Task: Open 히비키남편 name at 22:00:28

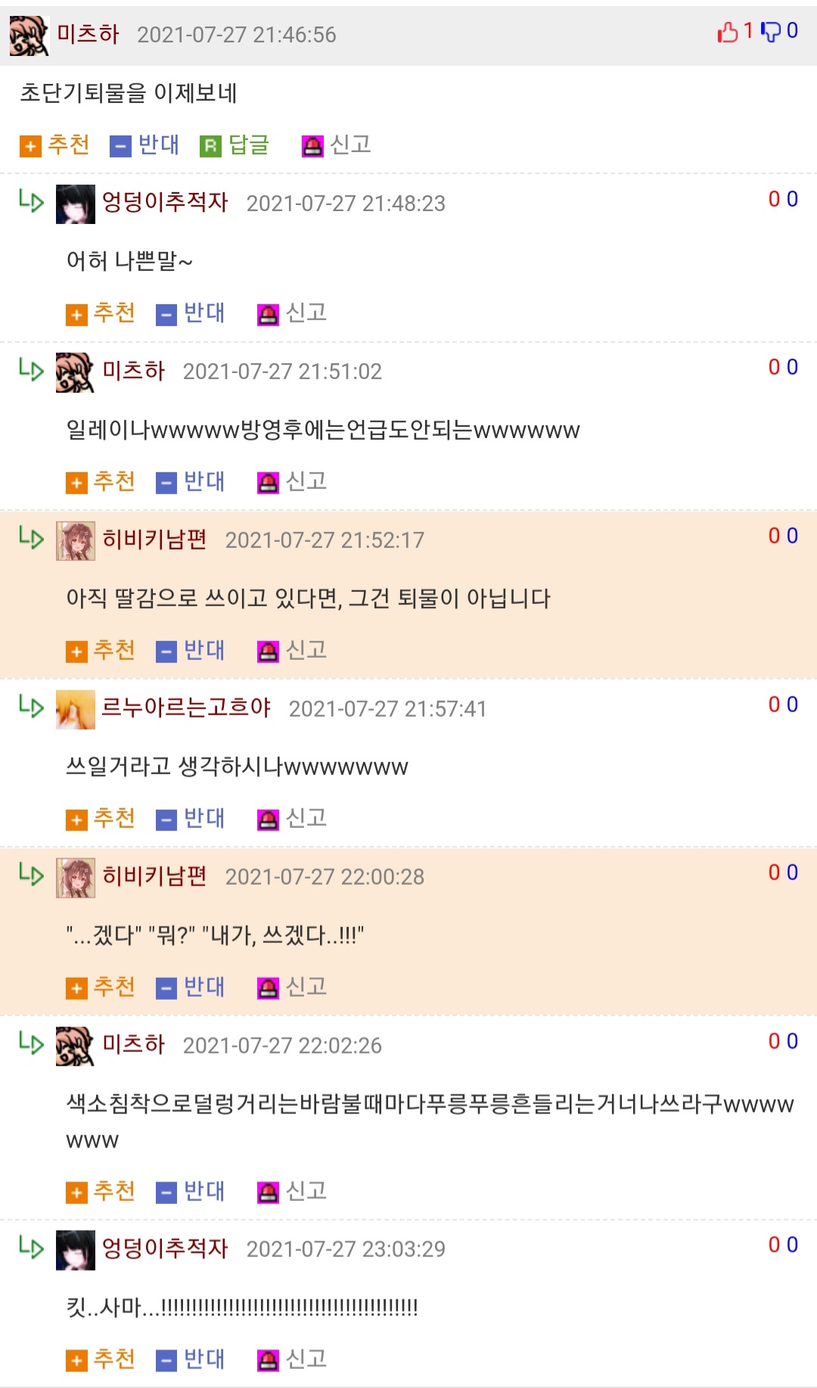Action: point(154,876)
